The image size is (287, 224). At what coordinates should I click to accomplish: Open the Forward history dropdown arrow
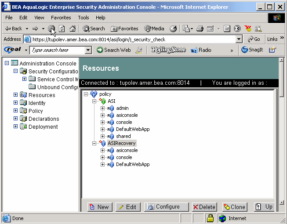pos(43,29)
